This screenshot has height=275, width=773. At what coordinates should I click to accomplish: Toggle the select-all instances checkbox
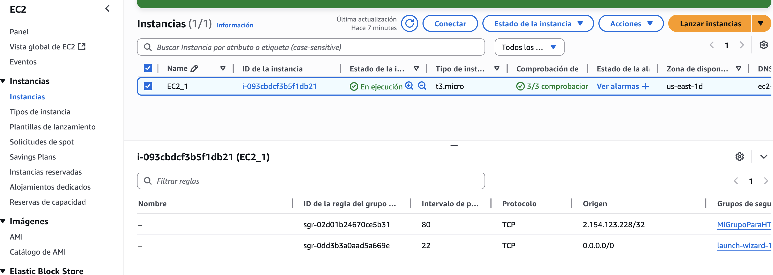click(148, 68)
